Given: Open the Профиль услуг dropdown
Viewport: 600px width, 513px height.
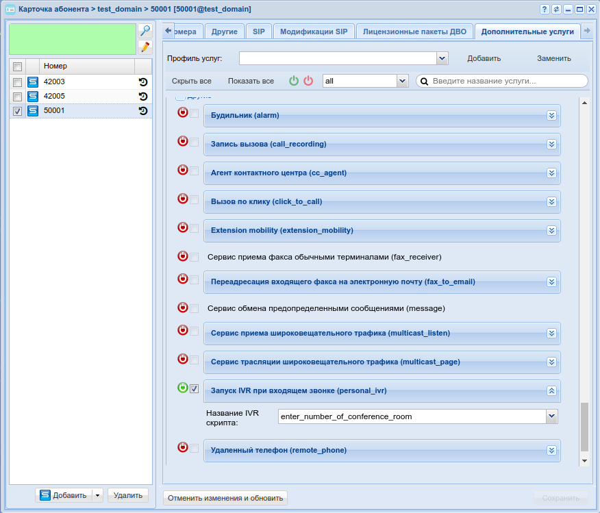Looking at the screenshot, I should coord(442,58).
